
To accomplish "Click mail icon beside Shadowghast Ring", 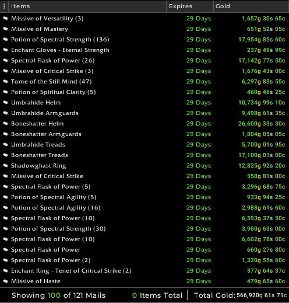I will 5,165.
